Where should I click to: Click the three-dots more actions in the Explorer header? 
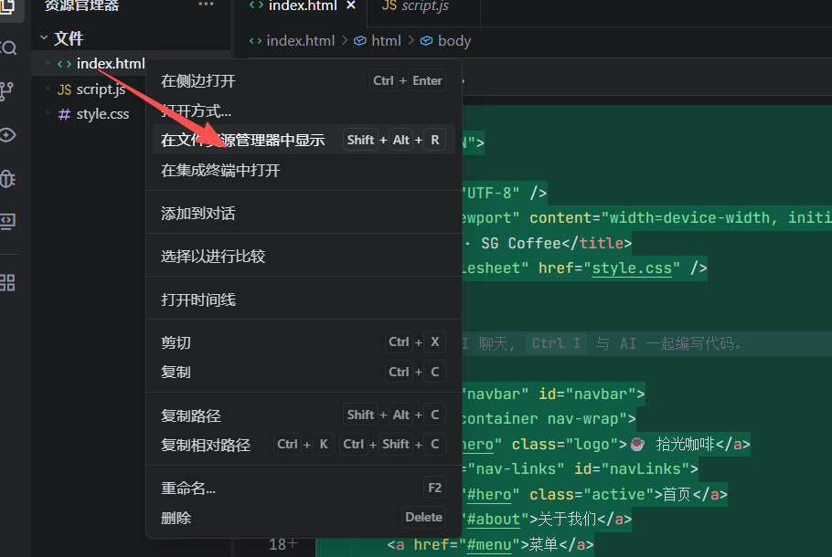[206, 5]
